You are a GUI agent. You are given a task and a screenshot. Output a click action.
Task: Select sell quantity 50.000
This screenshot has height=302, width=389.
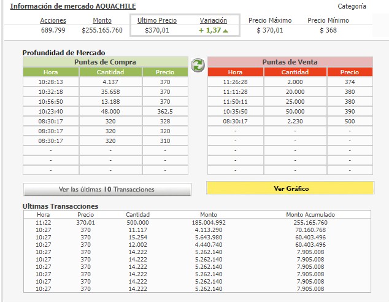click(x=295, y=112)
